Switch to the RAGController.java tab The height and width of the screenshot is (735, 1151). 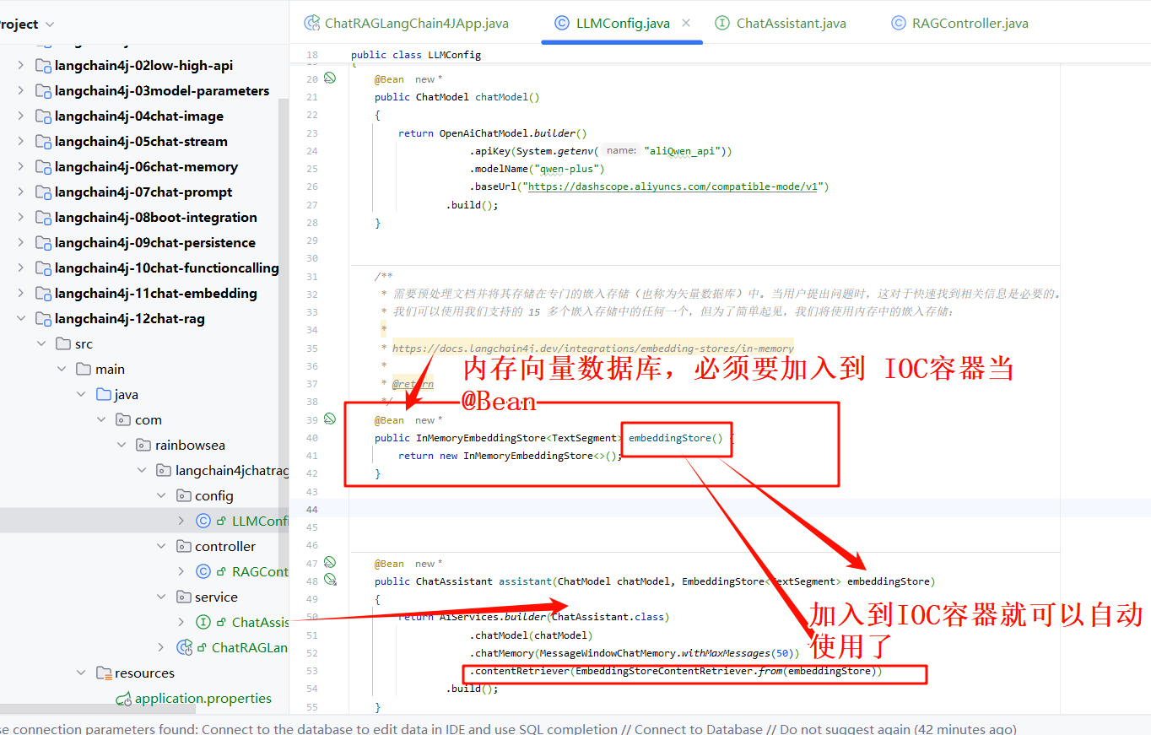point(970,24)
